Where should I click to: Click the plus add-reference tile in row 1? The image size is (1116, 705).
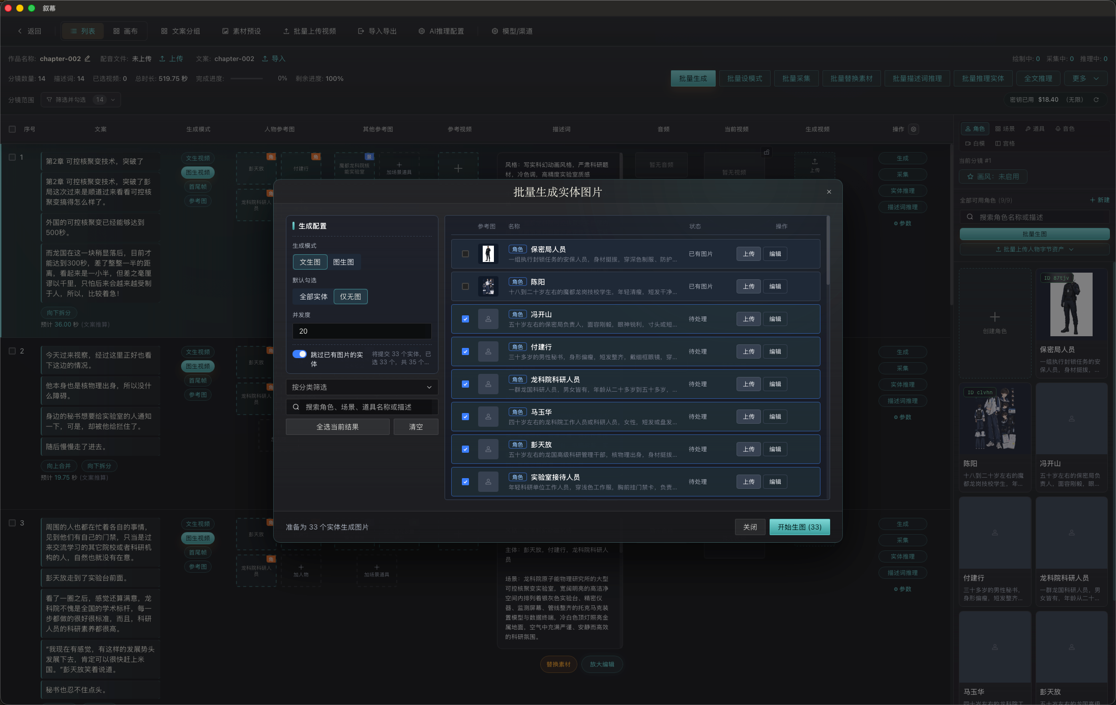click(x=458, y=168)
